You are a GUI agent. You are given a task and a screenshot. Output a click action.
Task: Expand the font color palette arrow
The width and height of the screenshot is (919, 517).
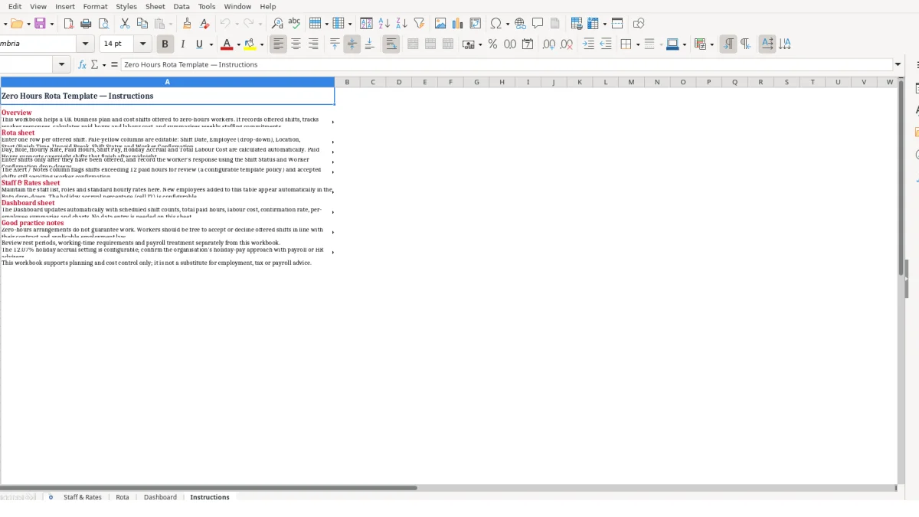238,44
